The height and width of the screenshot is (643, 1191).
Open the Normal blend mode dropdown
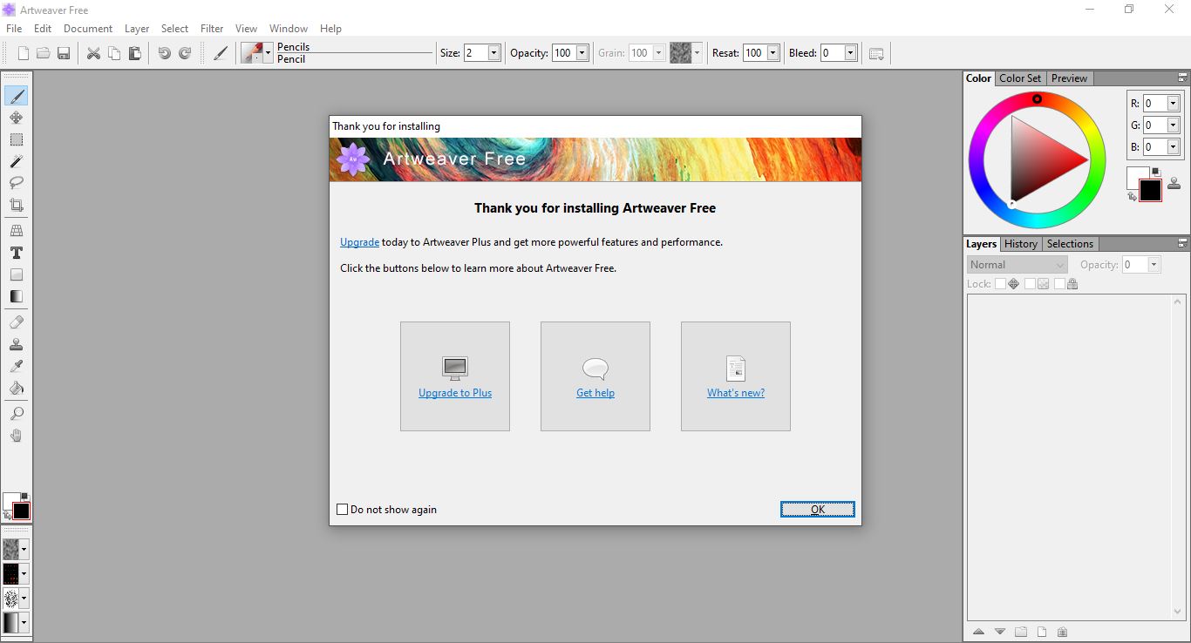pos(1017,265)
